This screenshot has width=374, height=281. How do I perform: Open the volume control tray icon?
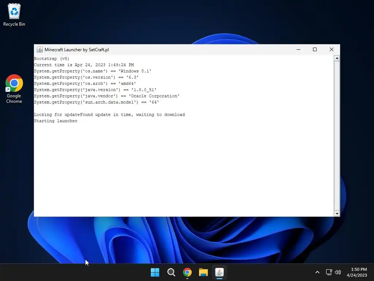click(x=338, y=272)
